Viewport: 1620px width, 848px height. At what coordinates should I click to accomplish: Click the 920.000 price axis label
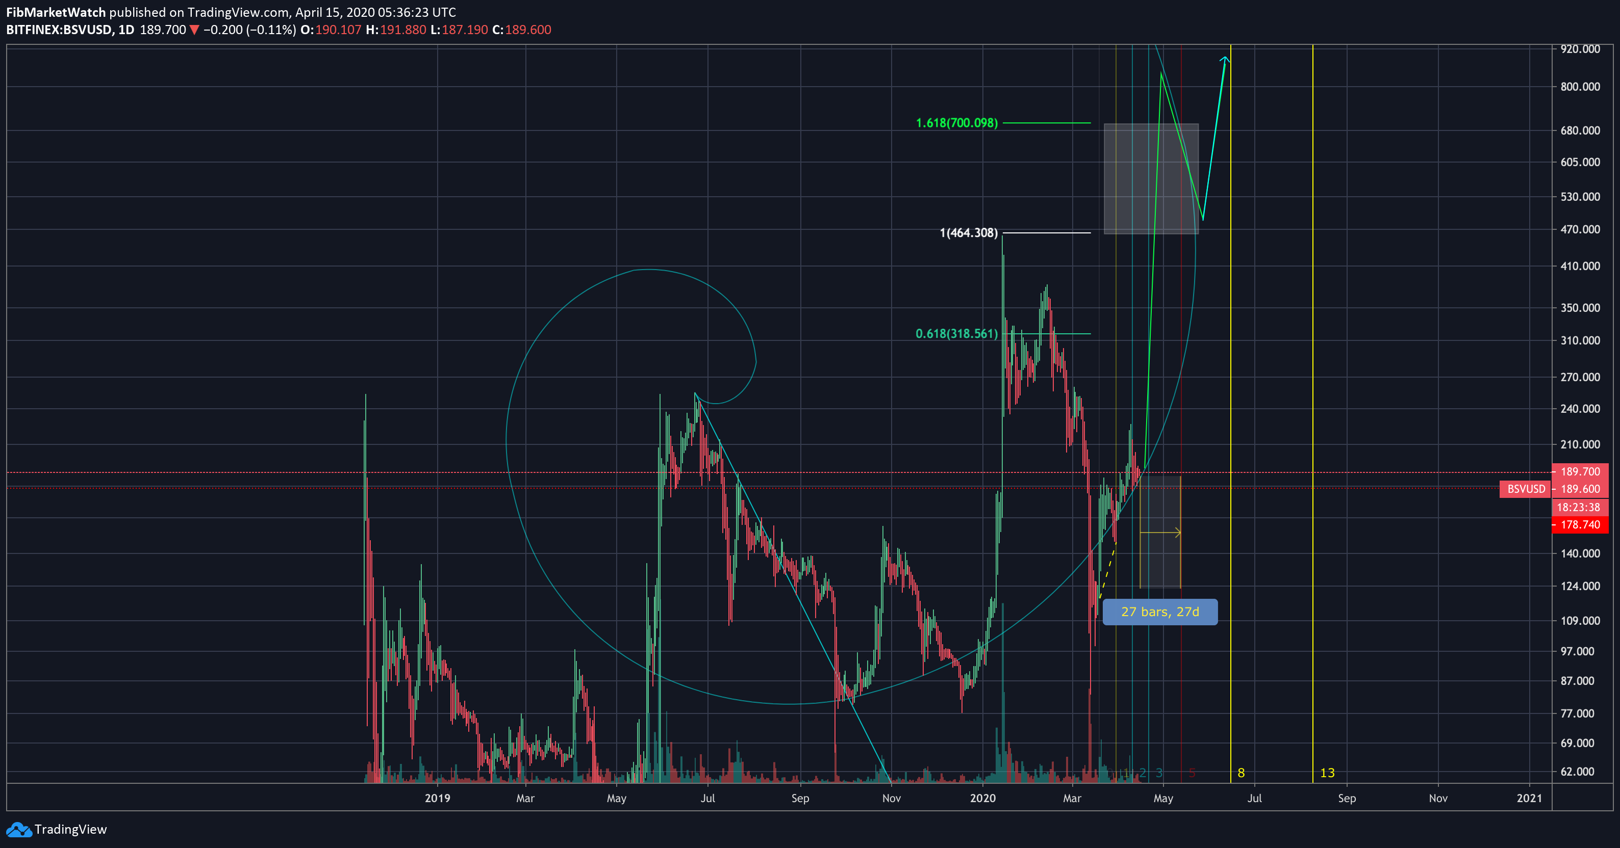pos(1580,49)
